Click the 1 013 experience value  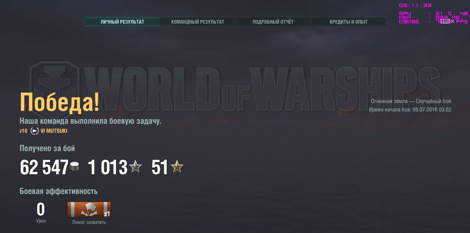pos(108,167)
